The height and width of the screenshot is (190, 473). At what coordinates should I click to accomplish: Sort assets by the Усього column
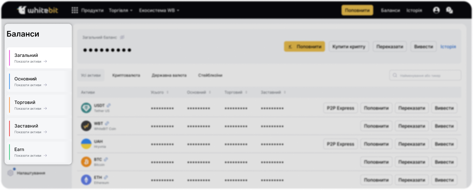coord(159,92)
